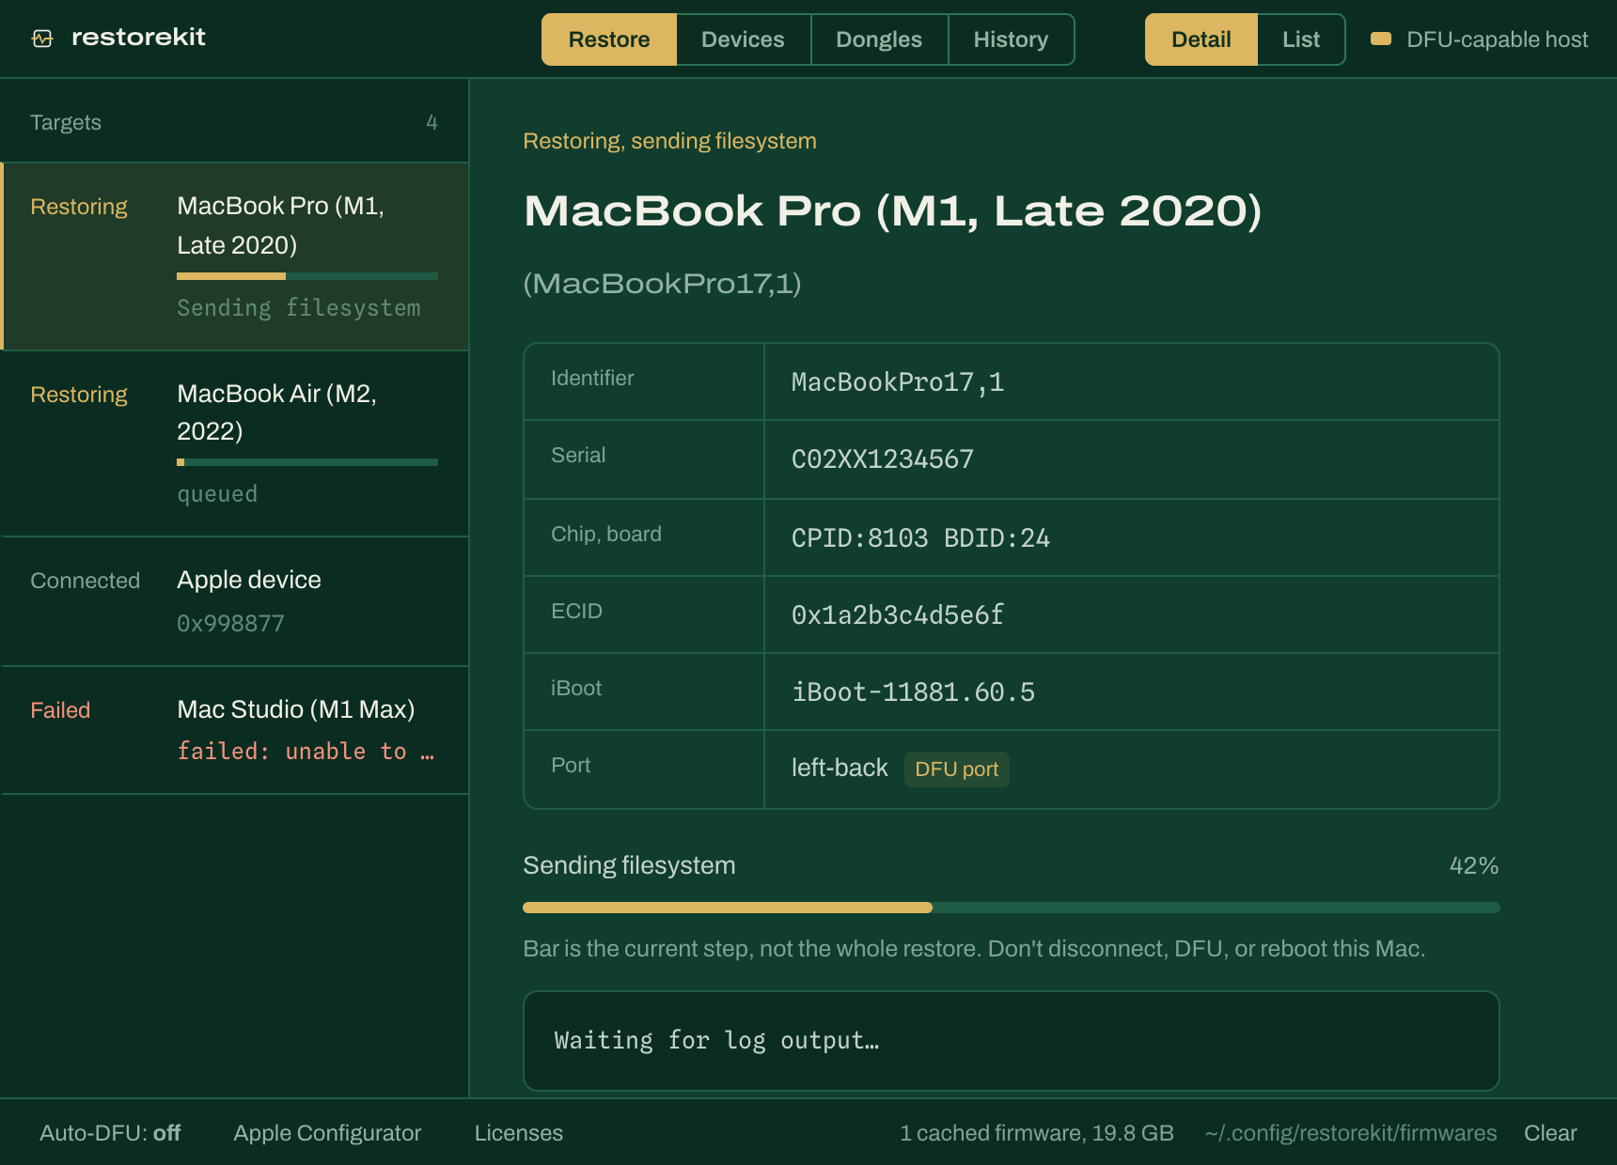The width and height of the screenshot is (1617, 1165).
Task: Click the 'failed: unable to …' error text
Action: (x=306, y=752)
